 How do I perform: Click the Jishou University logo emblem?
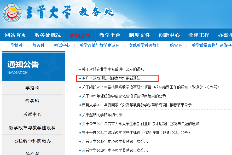click(x=12, y=13)
